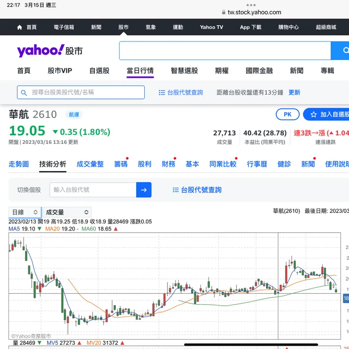Switch to the 基本 tab
349x349 pixels.
(x=192, y=164)
